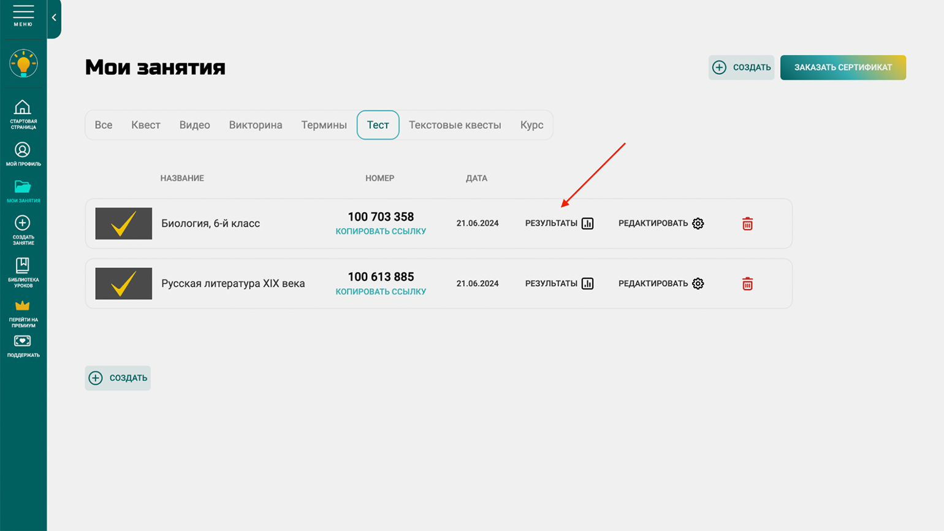Select the Все tab
Screen dimensions: 944x531
click(x=104, y=125)
